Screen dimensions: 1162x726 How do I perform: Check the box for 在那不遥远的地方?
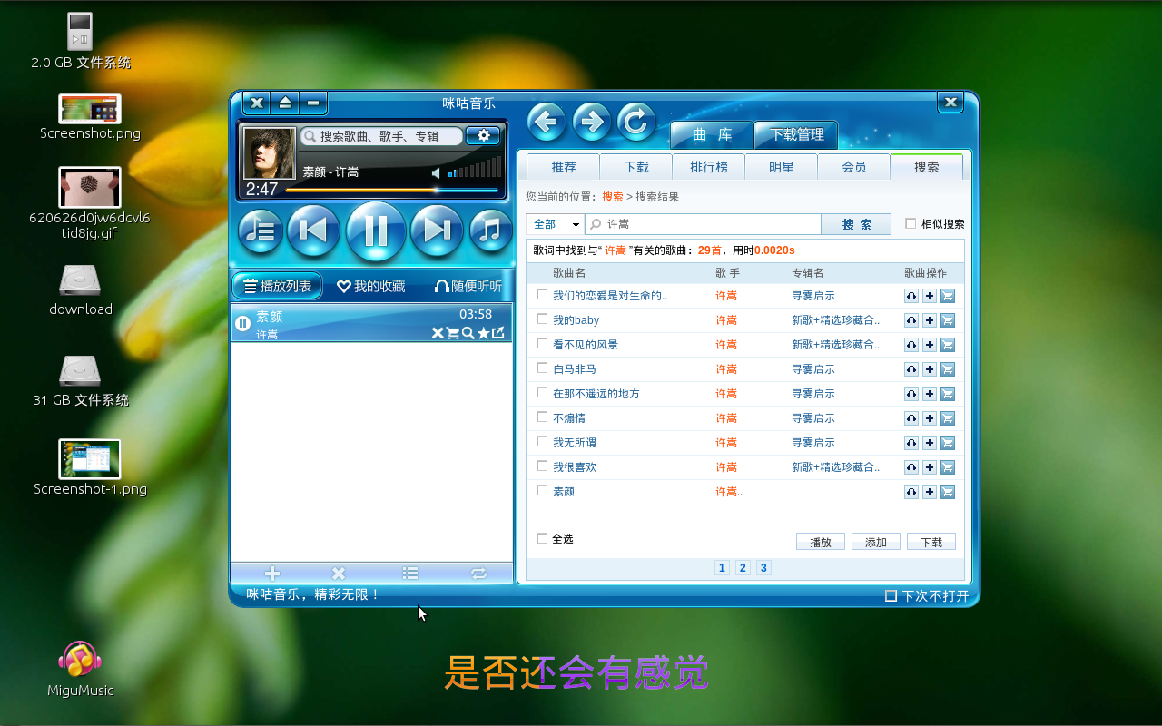coord(542,392)
